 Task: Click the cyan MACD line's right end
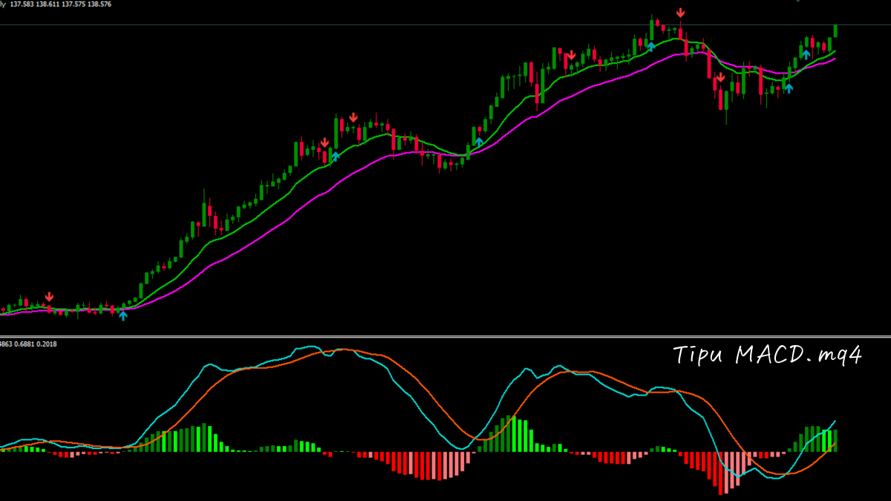coord(835,421)
